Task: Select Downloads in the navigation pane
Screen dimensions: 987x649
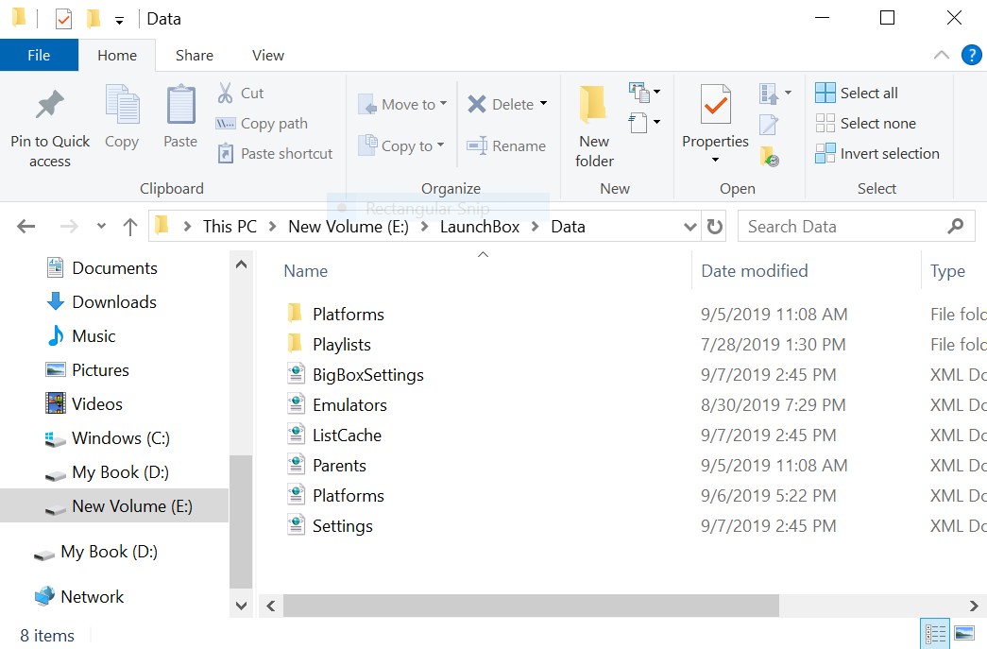Action: (x=101, y=302)
